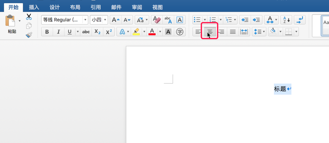Justify the paragraph text

[233, 32]
